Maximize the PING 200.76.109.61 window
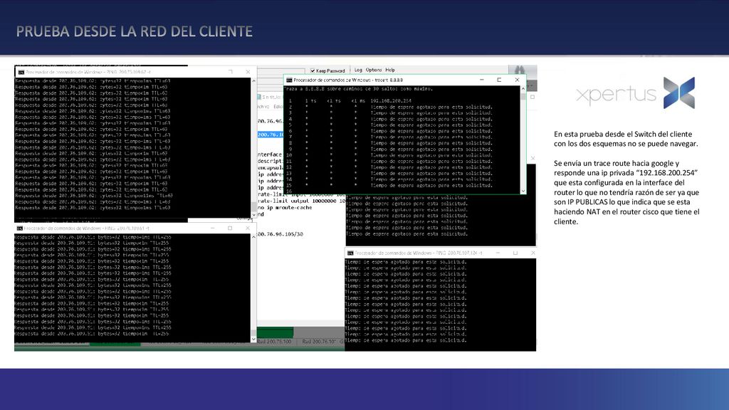 (x=230, y=228)
